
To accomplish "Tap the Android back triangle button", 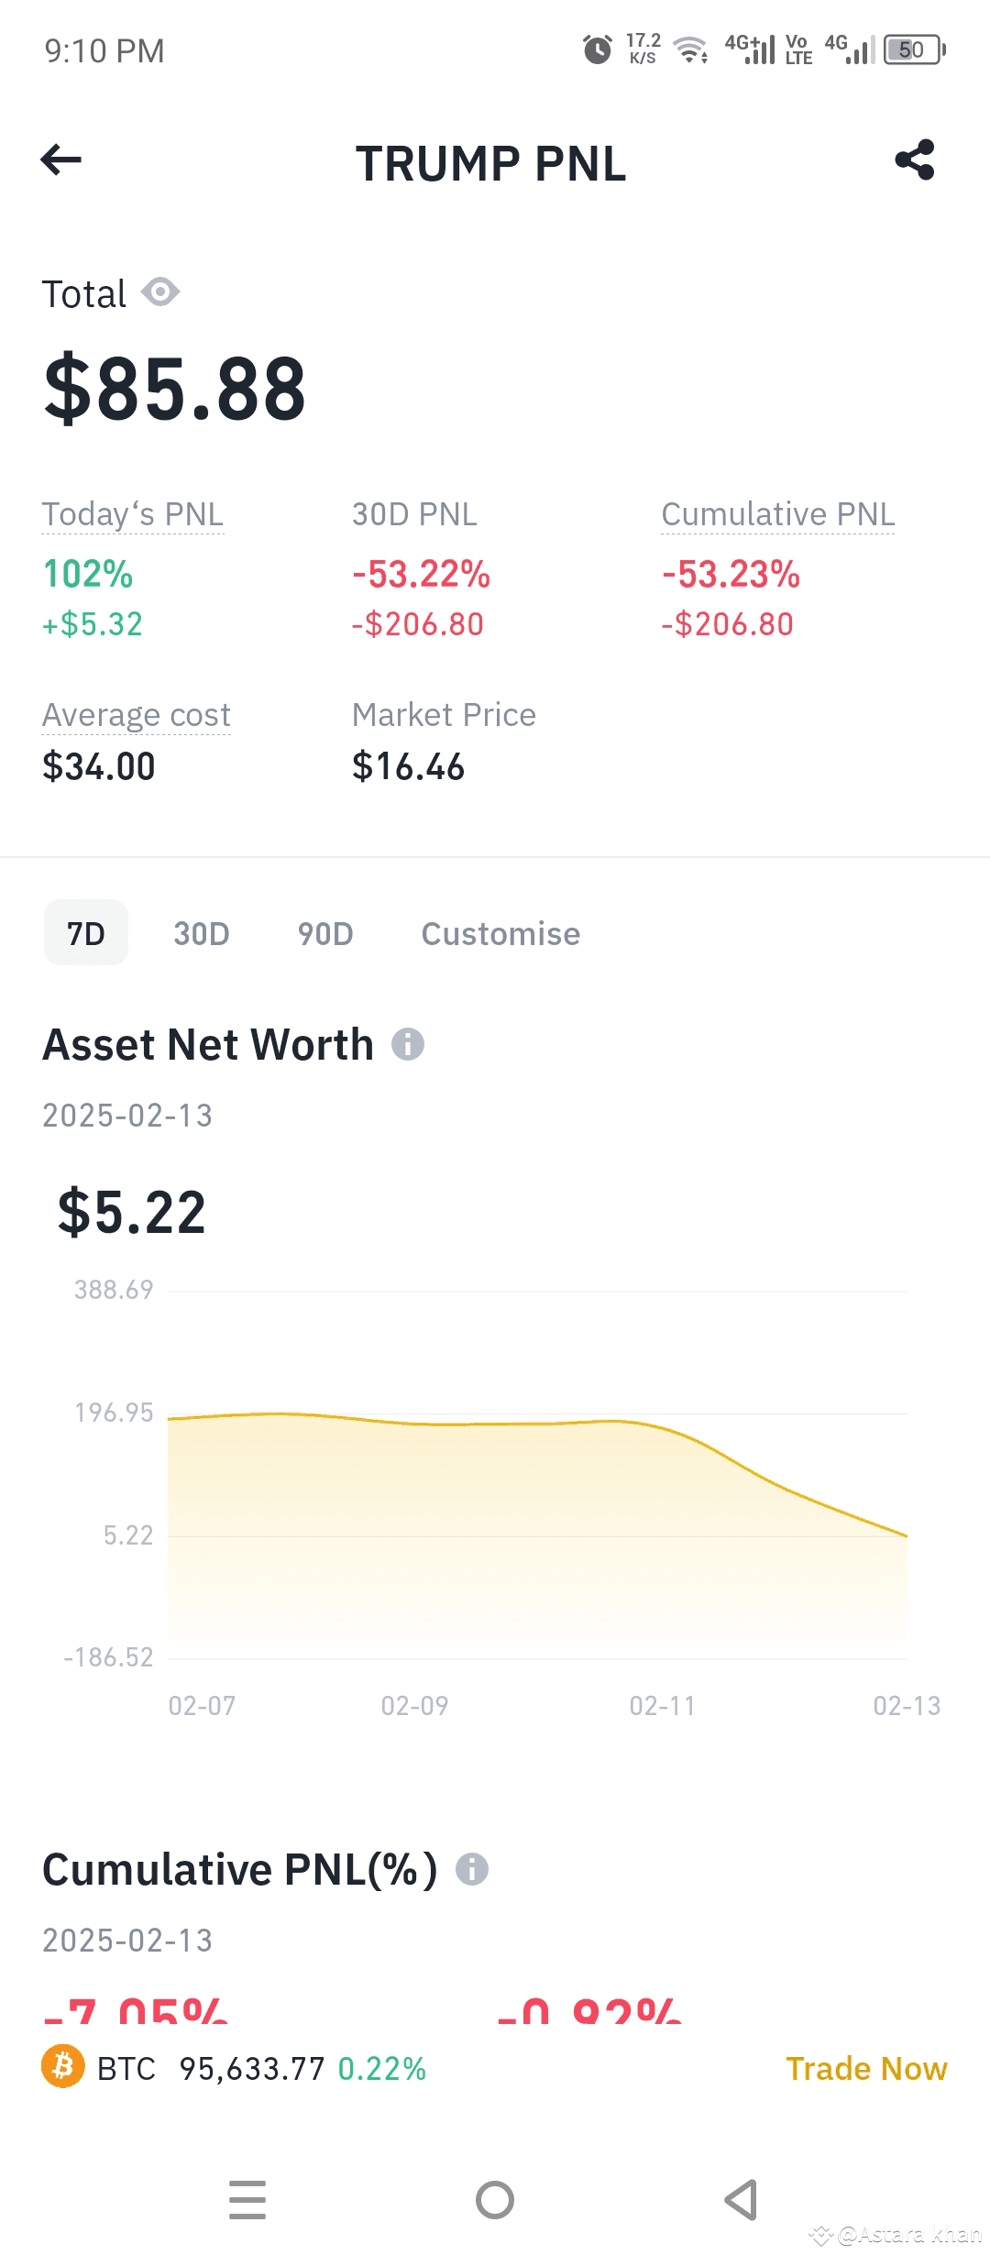I will [741, 2200].
